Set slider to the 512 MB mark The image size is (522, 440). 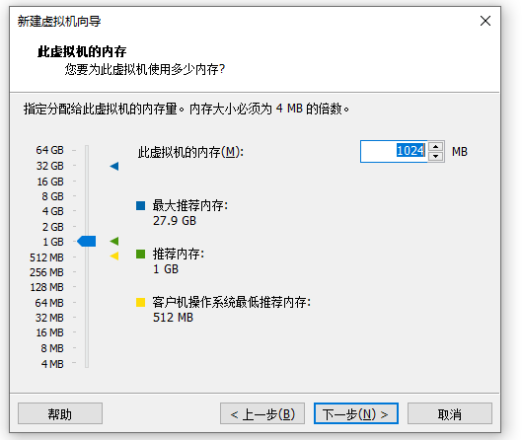pyautogui.click(x=87, y=257)
